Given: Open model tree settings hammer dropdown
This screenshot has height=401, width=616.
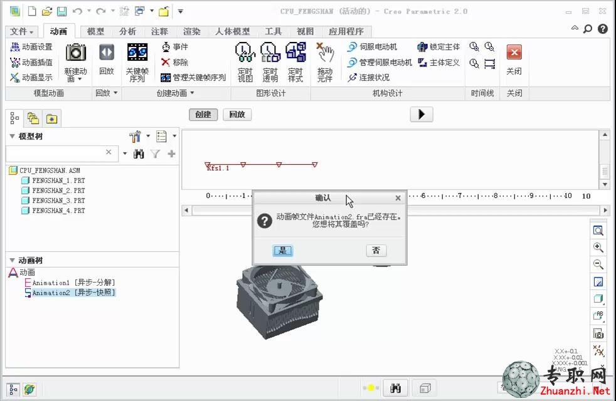Looking at the screenshot, I should coord(139,136).
